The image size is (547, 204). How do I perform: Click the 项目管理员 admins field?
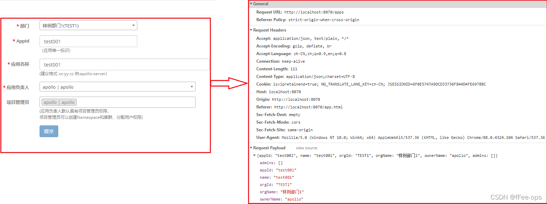pos(118,102)
